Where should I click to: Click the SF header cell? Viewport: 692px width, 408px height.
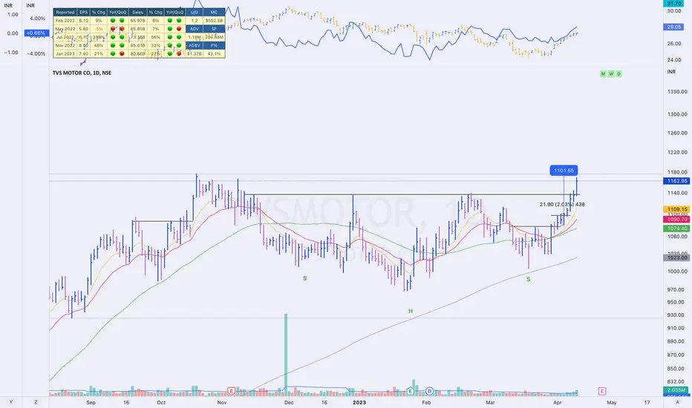[214, 29]
